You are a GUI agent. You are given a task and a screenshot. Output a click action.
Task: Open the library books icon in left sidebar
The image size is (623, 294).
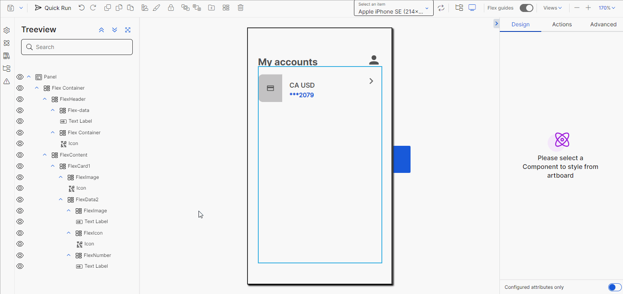click(6, 55)
